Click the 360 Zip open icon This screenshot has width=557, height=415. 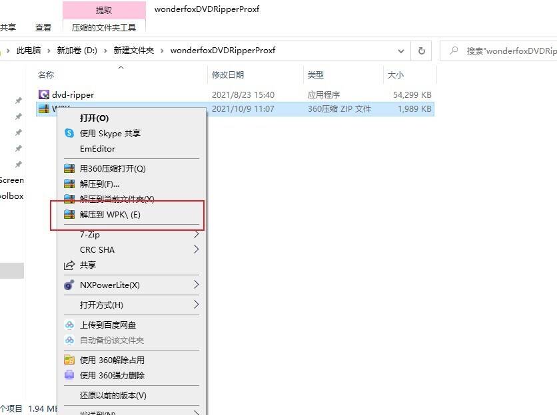[69, 168]
